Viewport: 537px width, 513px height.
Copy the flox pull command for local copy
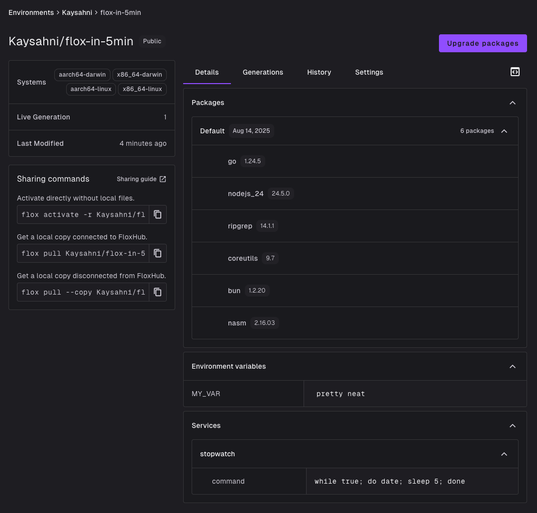coord(158,253)
